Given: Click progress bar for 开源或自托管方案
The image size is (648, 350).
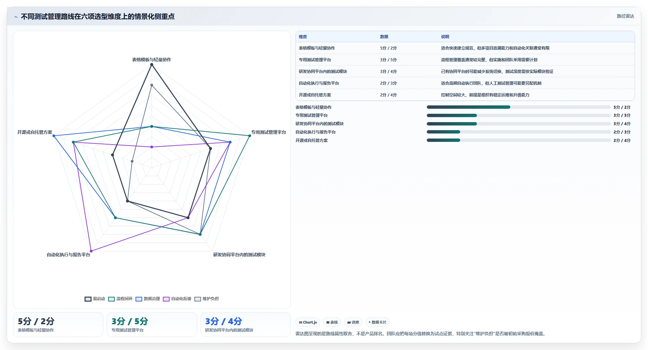Looking at the screenshot, I should click(519, 140).
